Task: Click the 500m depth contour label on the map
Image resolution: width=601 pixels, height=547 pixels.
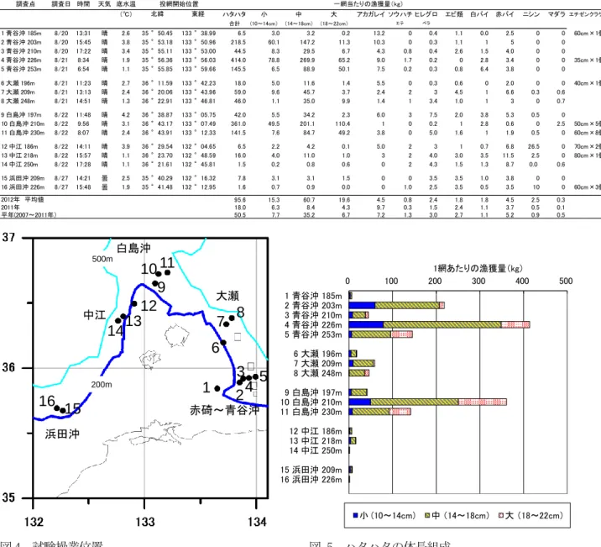Action: (102, 259)
